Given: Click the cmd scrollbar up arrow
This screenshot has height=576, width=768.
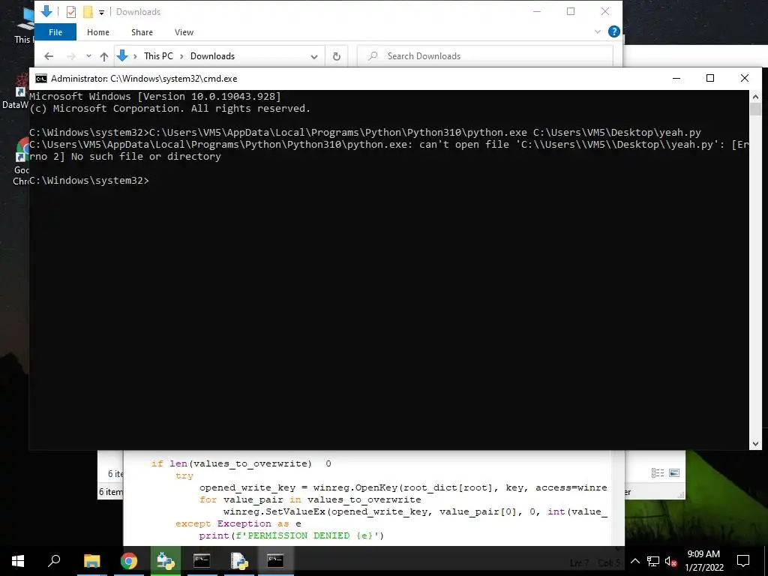Looking at the screenshot, I should (755, 96).
